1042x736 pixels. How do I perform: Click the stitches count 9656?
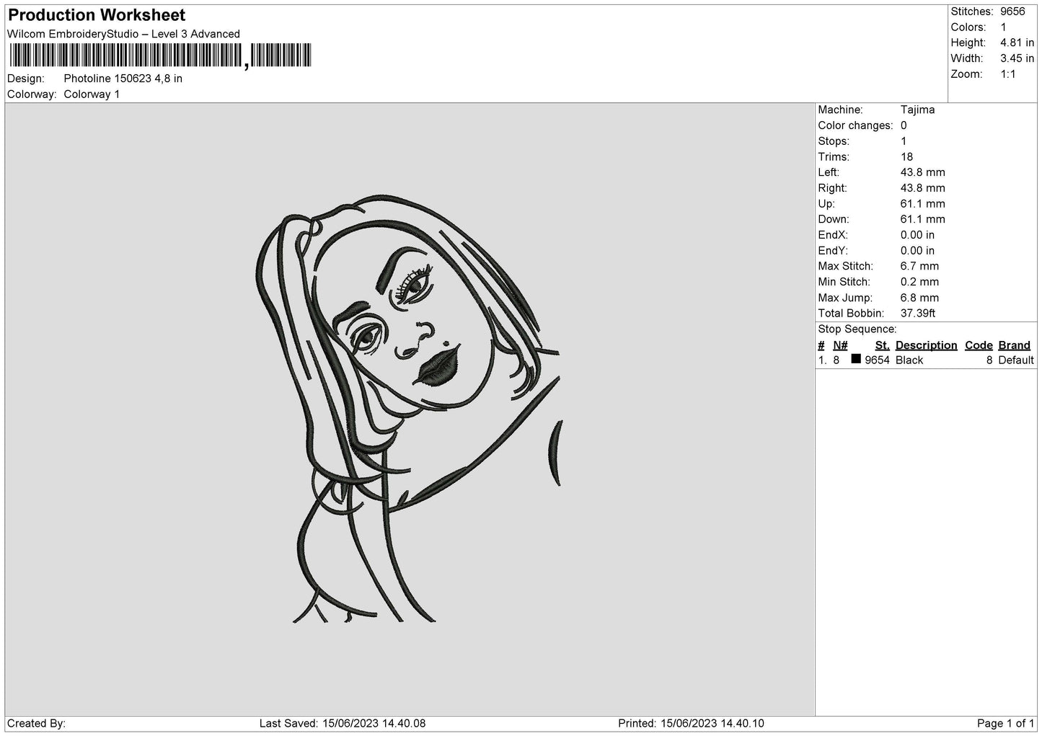(1012, 12)
